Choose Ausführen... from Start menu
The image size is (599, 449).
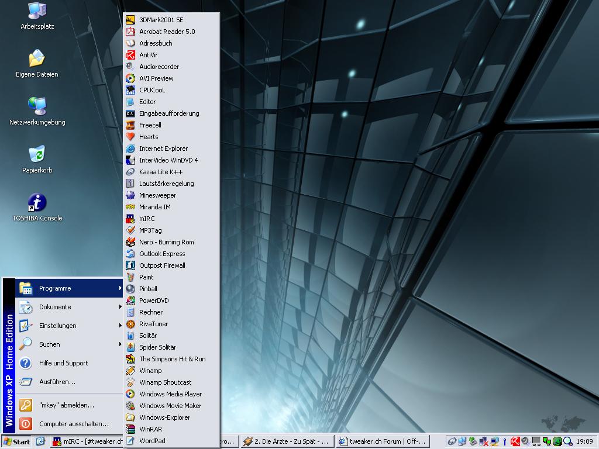[x=57, y=382]
